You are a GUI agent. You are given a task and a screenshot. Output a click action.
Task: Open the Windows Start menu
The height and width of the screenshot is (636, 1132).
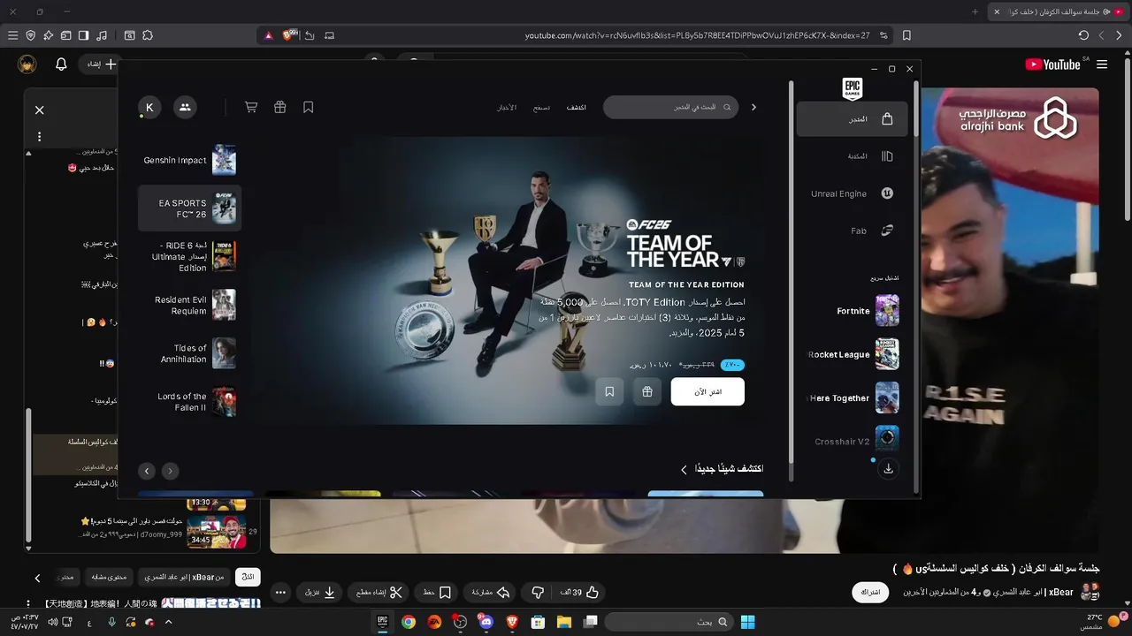click(747, 622)
